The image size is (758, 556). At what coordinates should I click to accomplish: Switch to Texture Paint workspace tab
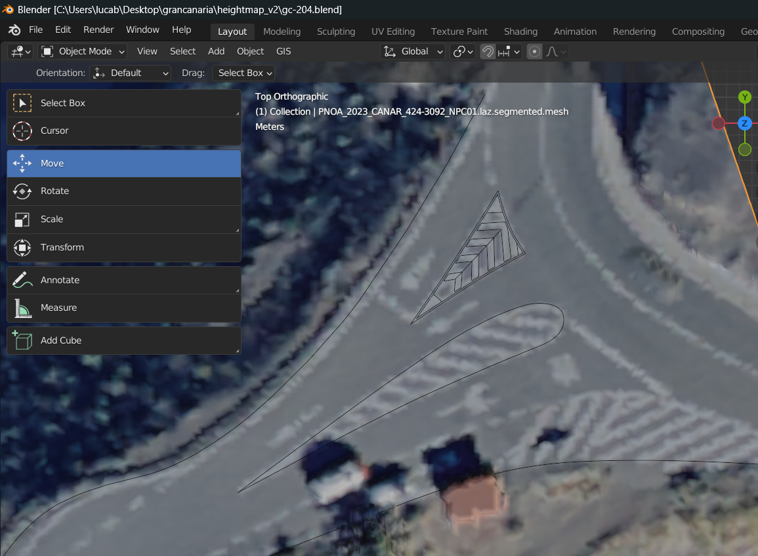click(x=459, y=31)
